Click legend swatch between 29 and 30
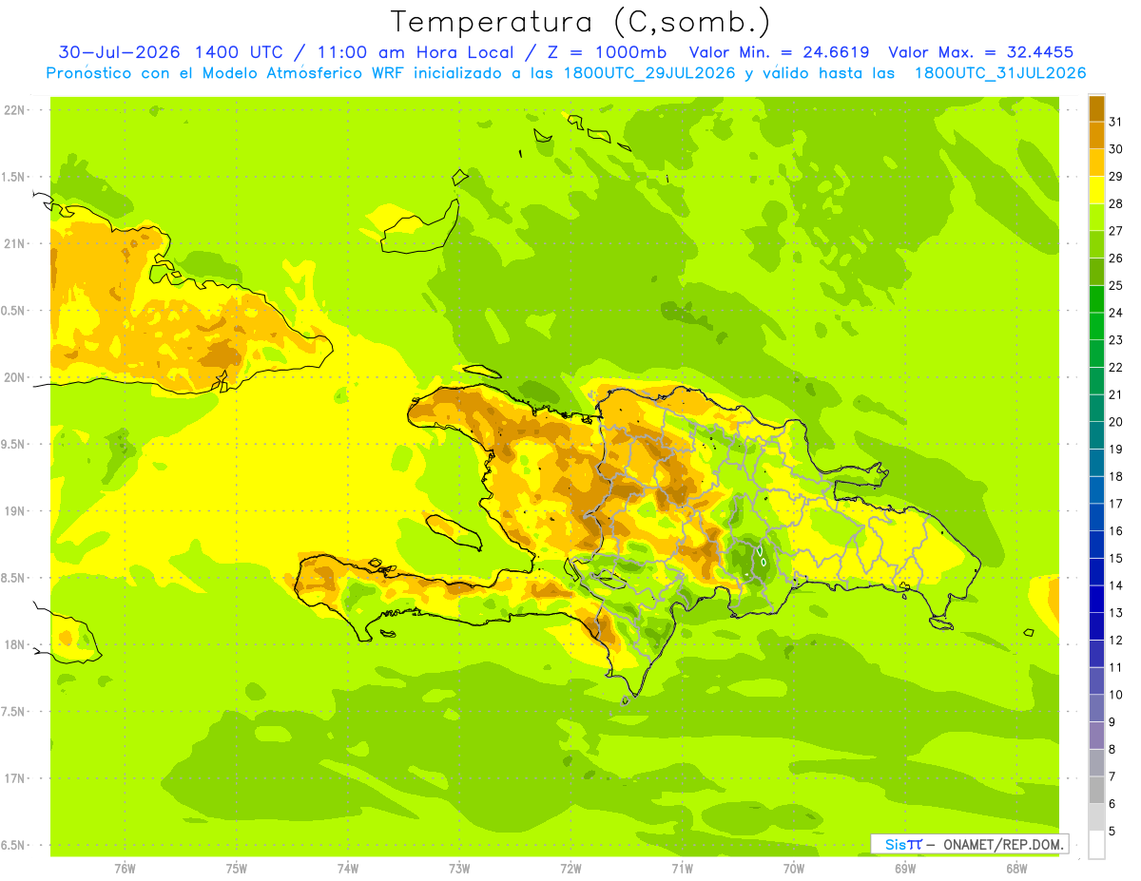Screen dimensions: 1141x881 click(x=1096, y=163)
